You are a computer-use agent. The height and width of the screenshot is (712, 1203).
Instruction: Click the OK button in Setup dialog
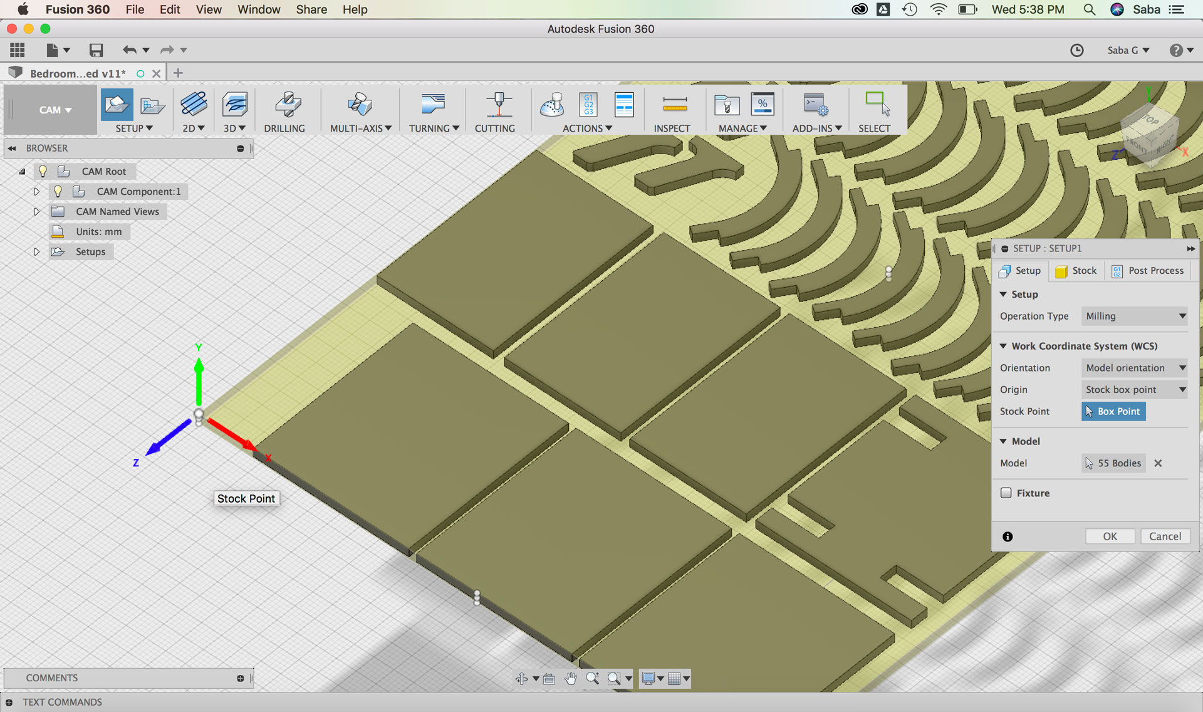[1110, 536]
